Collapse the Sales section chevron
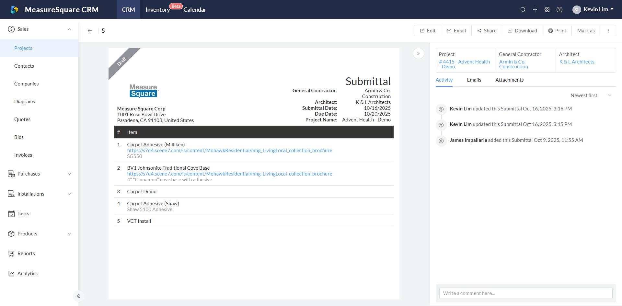622x306 pixels. point(69,29)
